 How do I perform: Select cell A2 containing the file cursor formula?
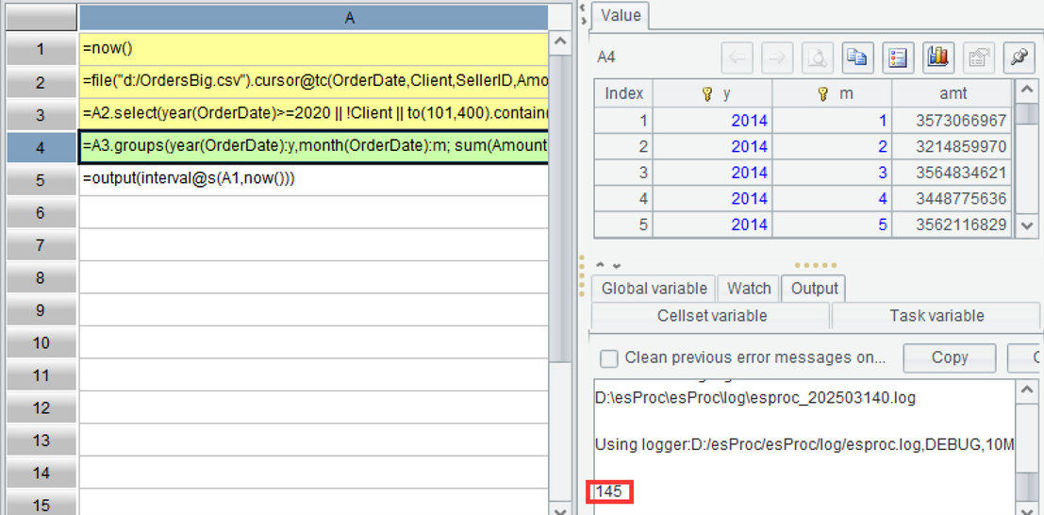(x=313, y=82)
